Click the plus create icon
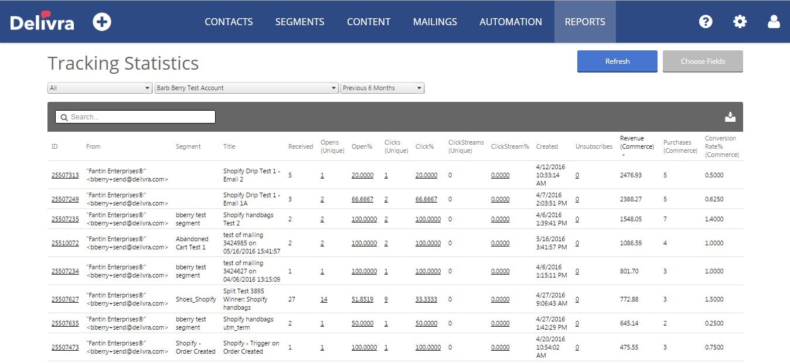This screenshot has height=363, width=790. 102,22
